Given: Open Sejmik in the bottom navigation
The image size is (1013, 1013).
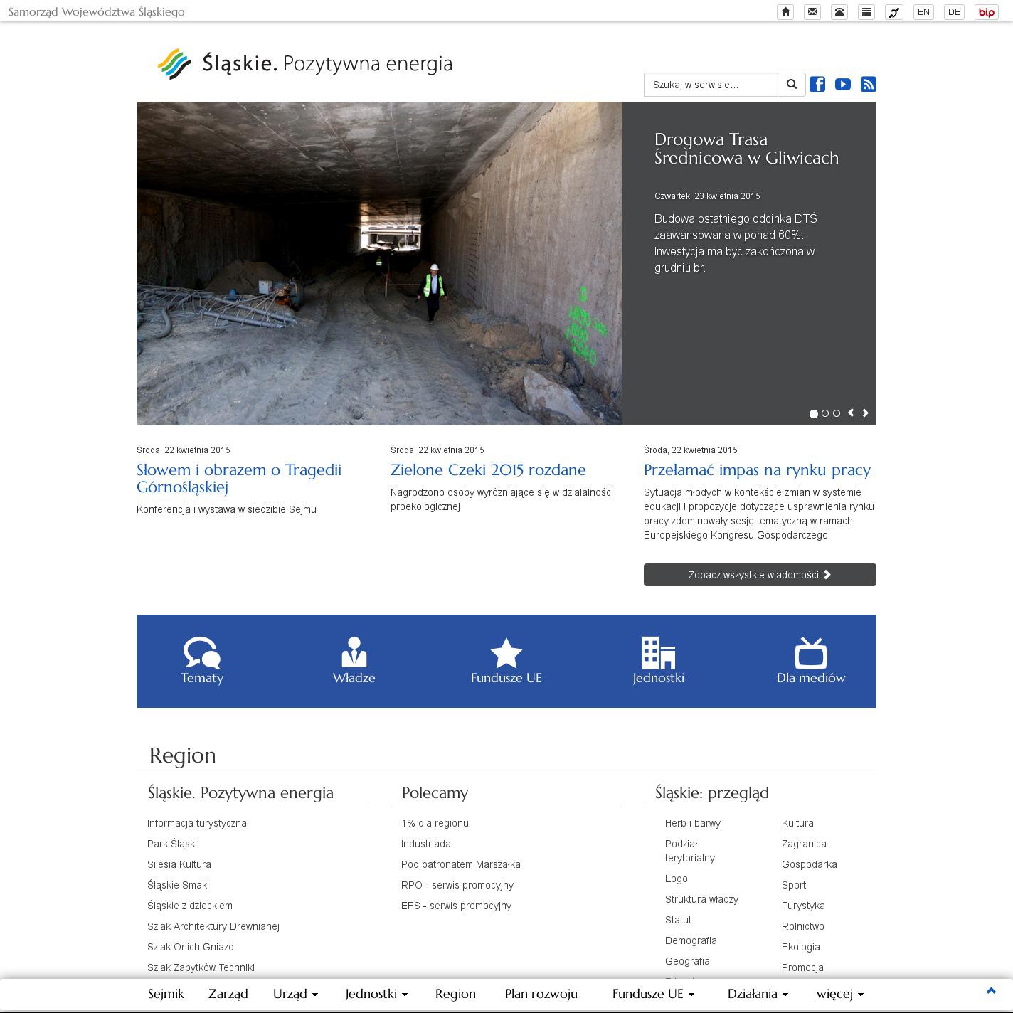Looking at the screenshot, I should click(166, 994).
